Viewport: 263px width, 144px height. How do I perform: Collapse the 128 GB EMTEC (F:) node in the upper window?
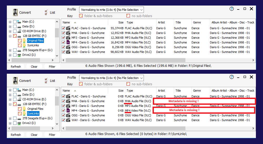pyautogui.click(x=10, y=36)
